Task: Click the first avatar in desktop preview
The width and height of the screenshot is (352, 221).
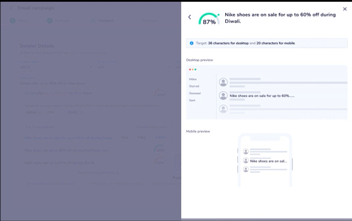Action: click(x=223, y=82)
